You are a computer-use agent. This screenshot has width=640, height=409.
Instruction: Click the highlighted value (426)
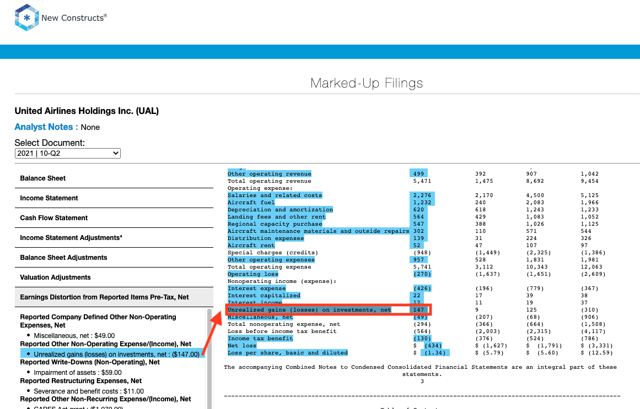click(422, 288)
